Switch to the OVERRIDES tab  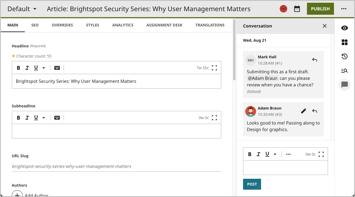pos(62,25)
